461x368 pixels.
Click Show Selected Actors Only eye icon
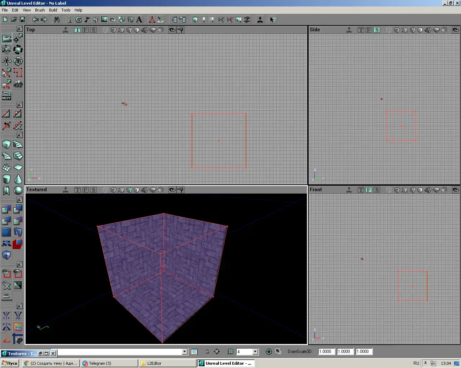[x=6, y=274]
